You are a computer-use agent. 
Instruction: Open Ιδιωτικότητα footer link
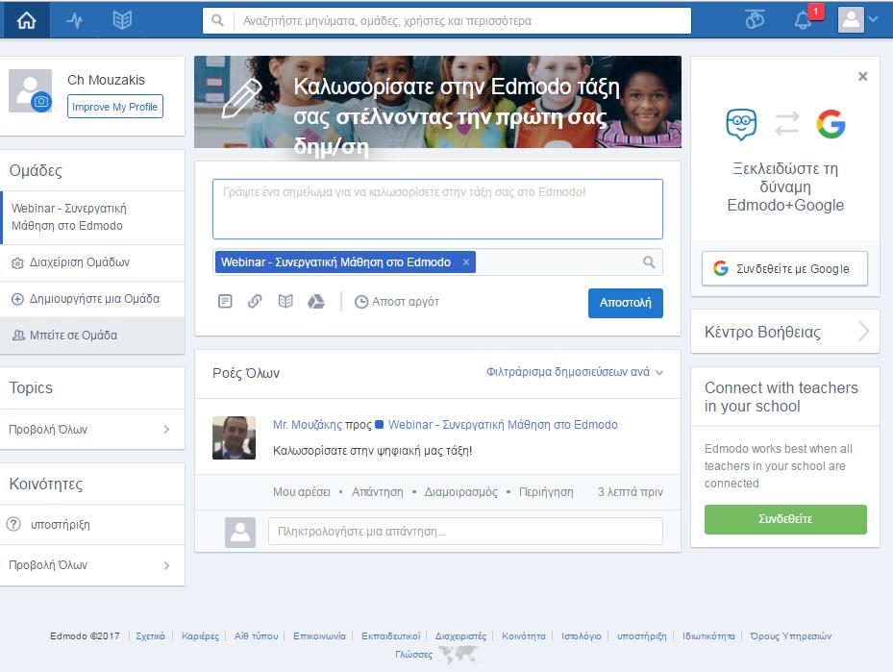click(708, 636)
